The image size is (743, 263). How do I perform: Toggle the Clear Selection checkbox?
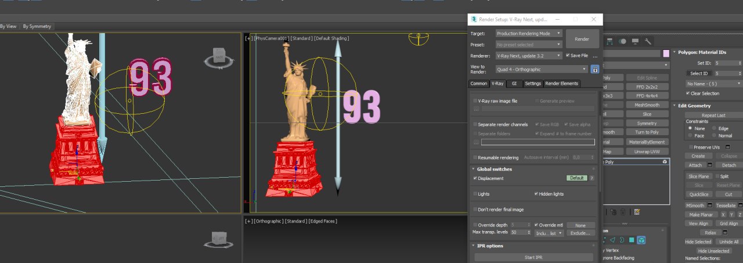[688, 93]
